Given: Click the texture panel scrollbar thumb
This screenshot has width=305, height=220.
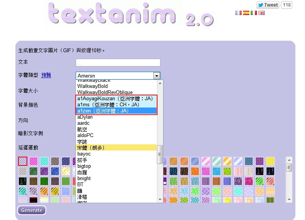Looking at the screenshot, I should (289, 167).
